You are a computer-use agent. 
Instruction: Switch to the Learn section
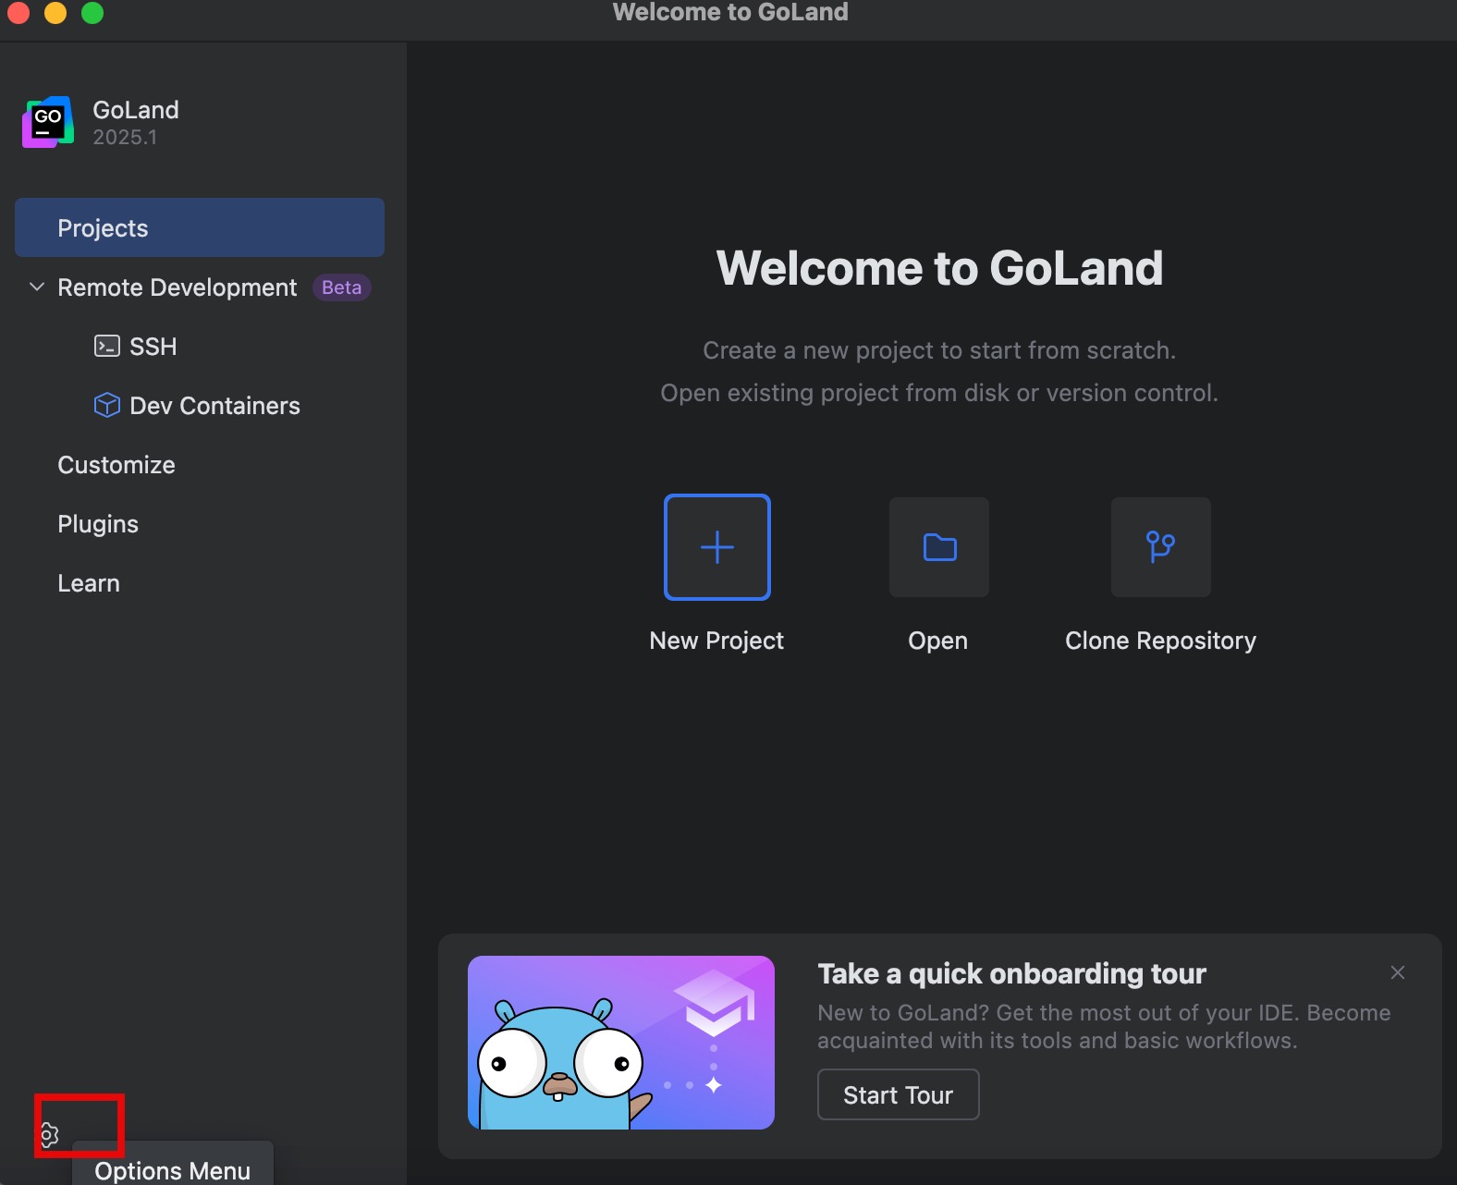pyautogui.click(x=89, y=583)
